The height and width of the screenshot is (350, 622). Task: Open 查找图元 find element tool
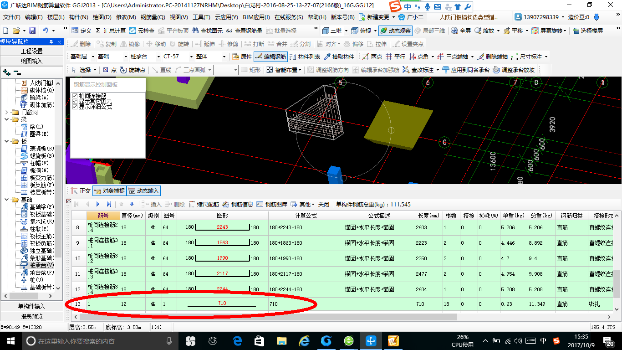207,31
